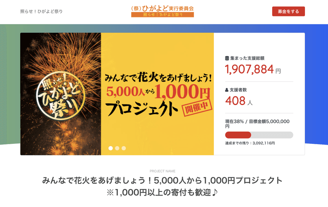Image resolution: width=328 pixels, height=207 pixels.
Task: Click the coin stack icon beside 集まった支援総額
Action: pos(227,58)
